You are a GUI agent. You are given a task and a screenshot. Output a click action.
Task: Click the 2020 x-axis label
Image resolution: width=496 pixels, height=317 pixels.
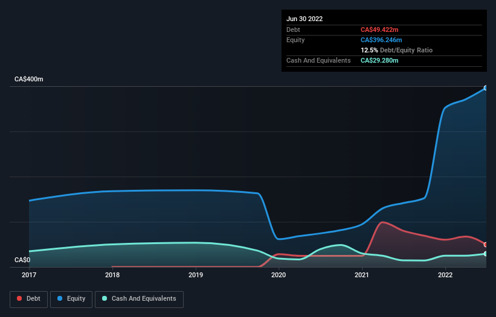[x=279, y=275]
